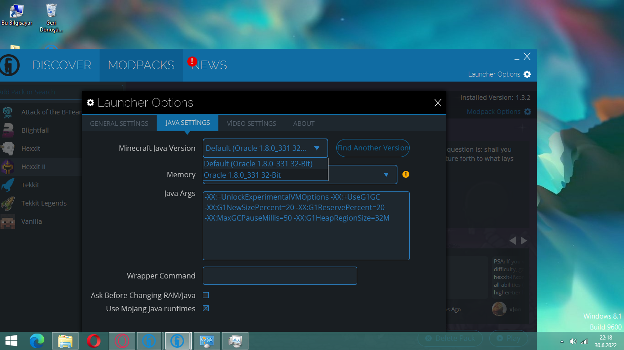Click the Play button
The image size is (624, 350).
click(x=508, y=338)
